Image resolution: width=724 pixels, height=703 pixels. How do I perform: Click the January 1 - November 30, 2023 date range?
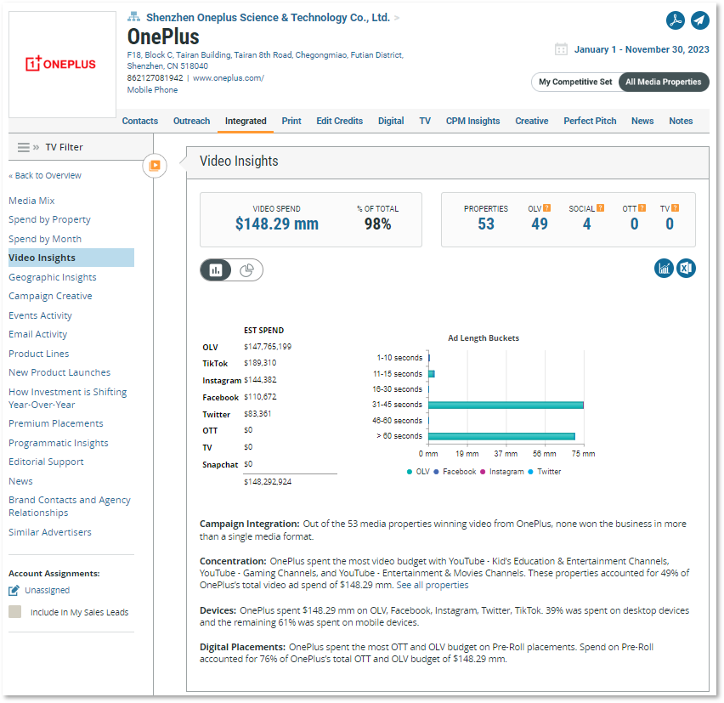click(642, 49)
